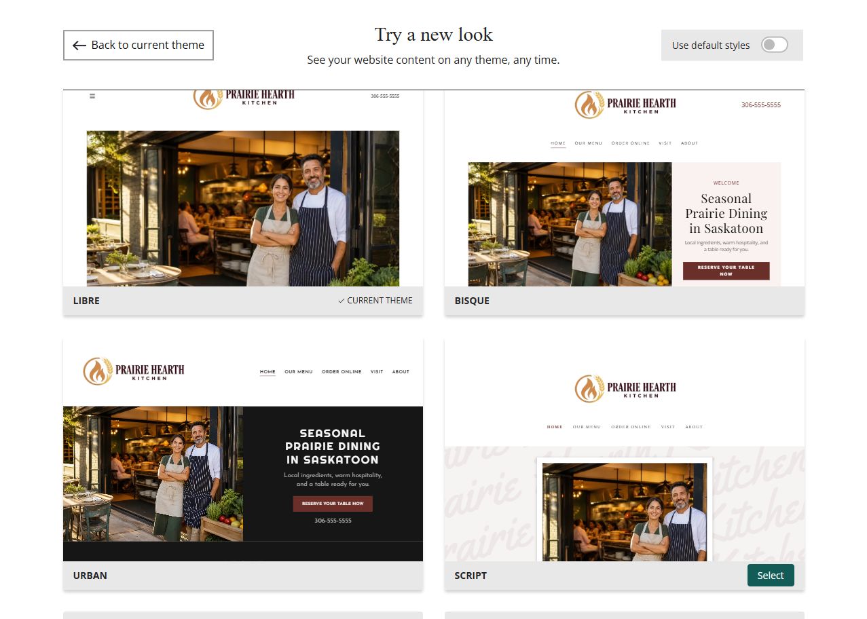Click the Prairie Hearth logo in Libre preview

coord(244,98)
